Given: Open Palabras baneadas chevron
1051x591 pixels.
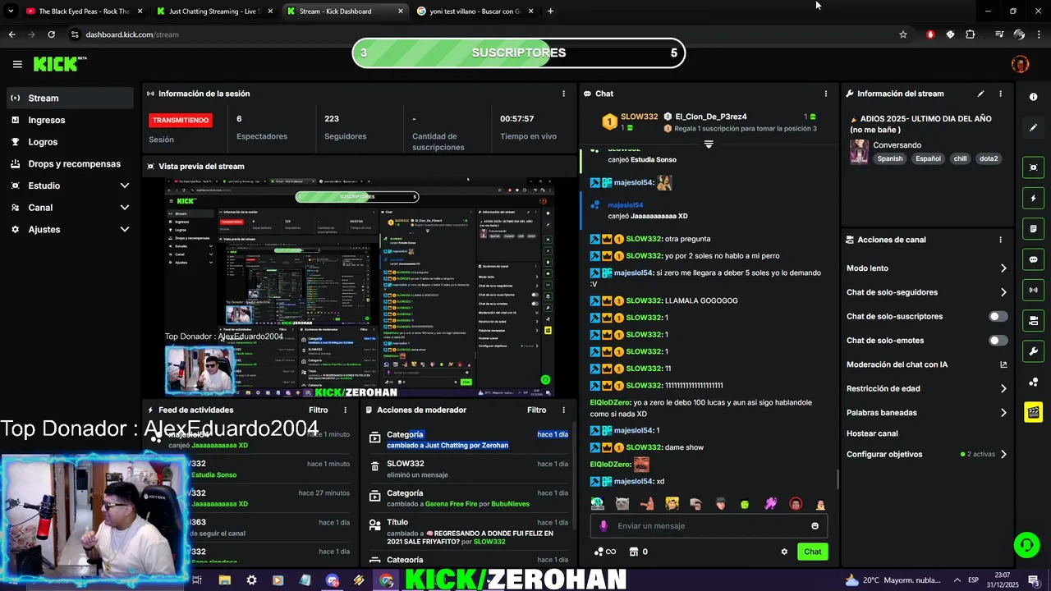Looking at the screenshot, I should [1003, 413].
